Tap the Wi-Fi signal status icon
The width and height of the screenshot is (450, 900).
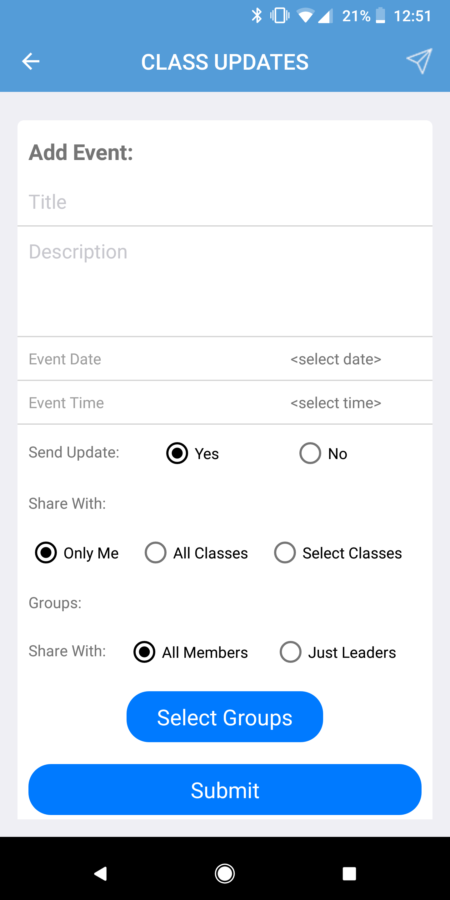coord(305,16)
